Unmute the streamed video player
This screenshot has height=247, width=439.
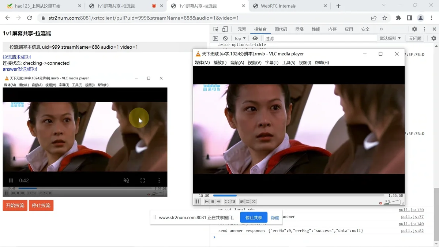coord(126,180)
